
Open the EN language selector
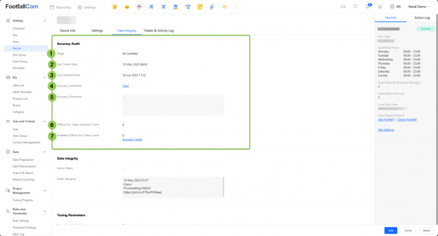pyautogui.click(x=399, y=7)
